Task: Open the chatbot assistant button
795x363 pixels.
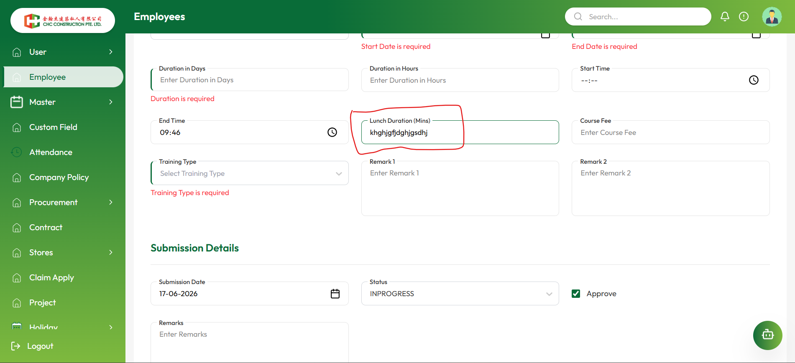Action: coord(767,335)
